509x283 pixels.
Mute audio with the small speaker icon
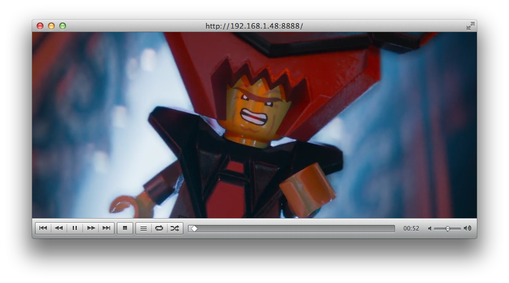point(429,228)
